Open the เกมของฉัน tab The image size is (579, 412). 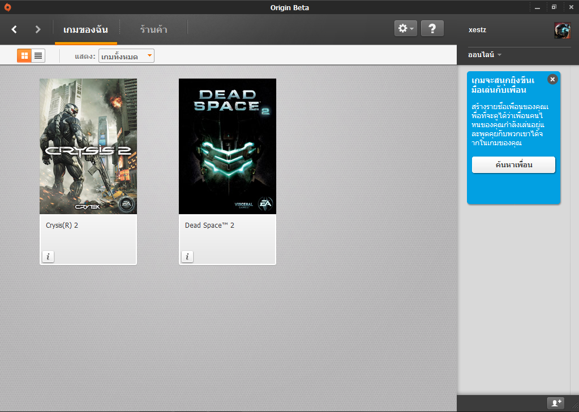85,30
